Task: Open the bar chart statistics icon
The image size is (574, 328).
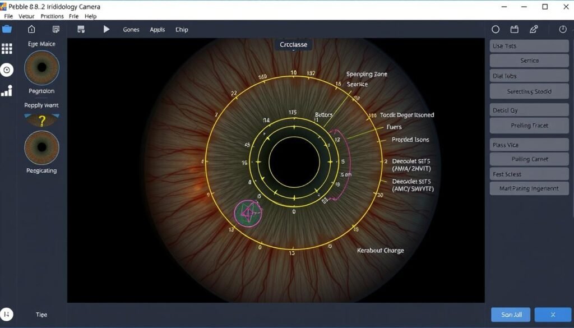Action: tap(7, 90)
